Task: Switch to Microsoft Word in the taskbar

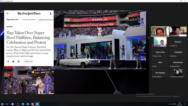Action: [28, 104]
